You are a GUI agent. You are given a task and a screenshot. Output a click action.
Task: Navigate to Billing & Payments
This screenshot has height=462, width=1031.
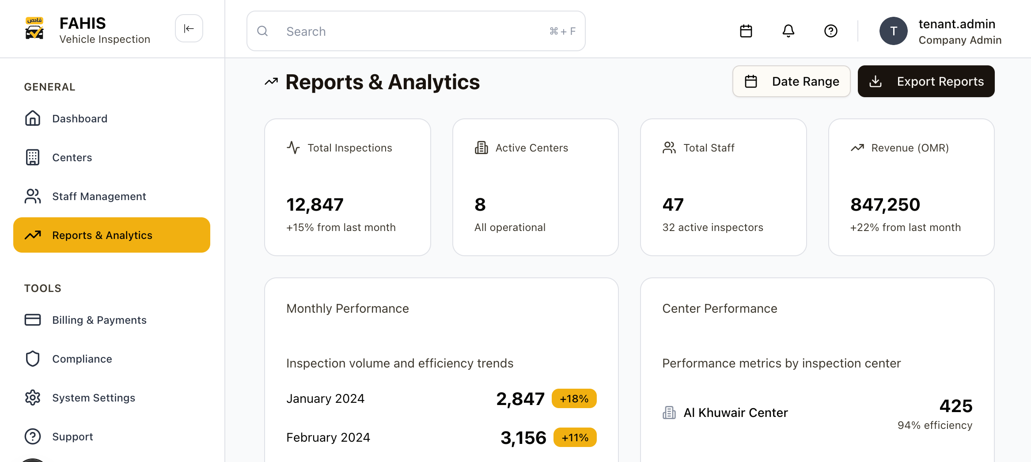[99, 320]
